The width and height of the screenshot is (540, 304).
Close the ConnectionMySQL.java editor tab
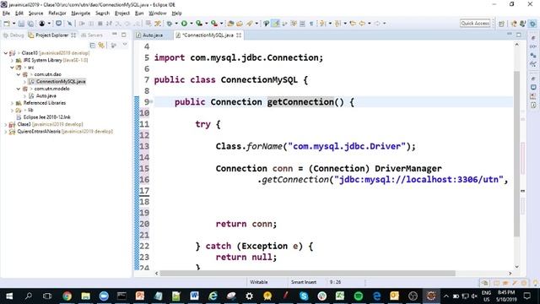[x=239, y=35]
